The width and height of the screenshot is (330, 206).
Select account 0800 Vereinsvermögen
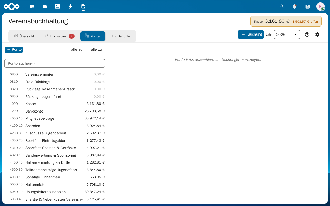pos(55,74)
